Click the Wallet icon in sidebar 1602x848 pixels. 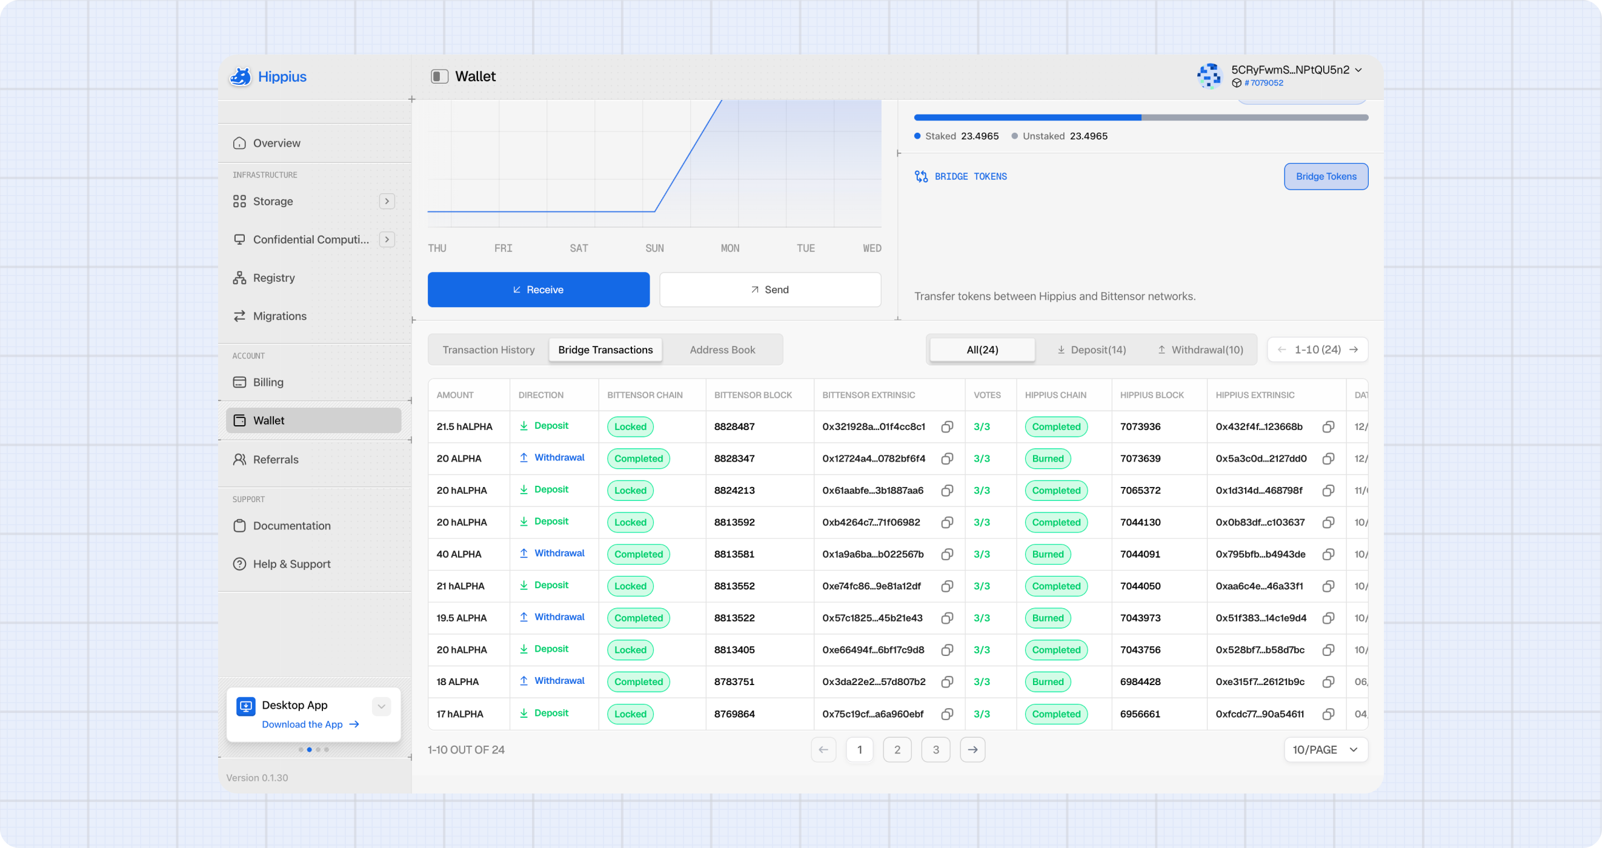pyautogui.click(x=239, y=420)
